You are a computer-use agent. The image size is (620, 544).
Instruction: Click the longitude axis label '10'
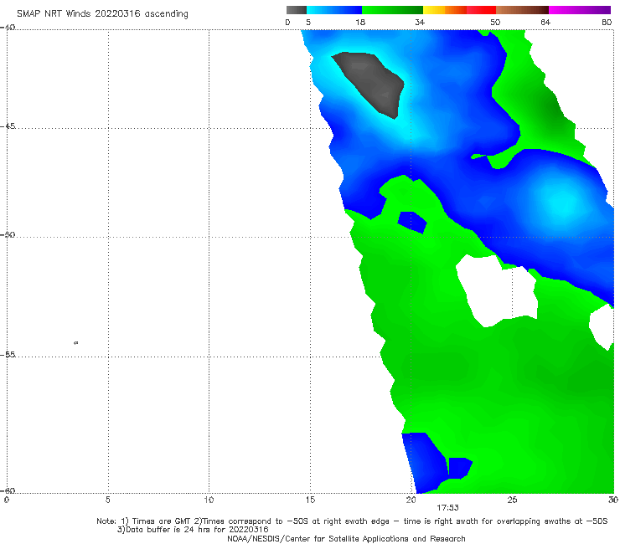(x=209, y=500)
